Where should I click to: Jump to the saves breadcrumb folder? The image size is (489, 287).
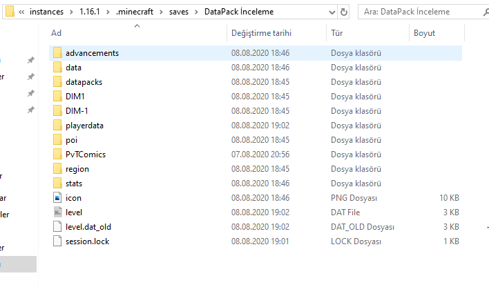click(x=179, y=12)
